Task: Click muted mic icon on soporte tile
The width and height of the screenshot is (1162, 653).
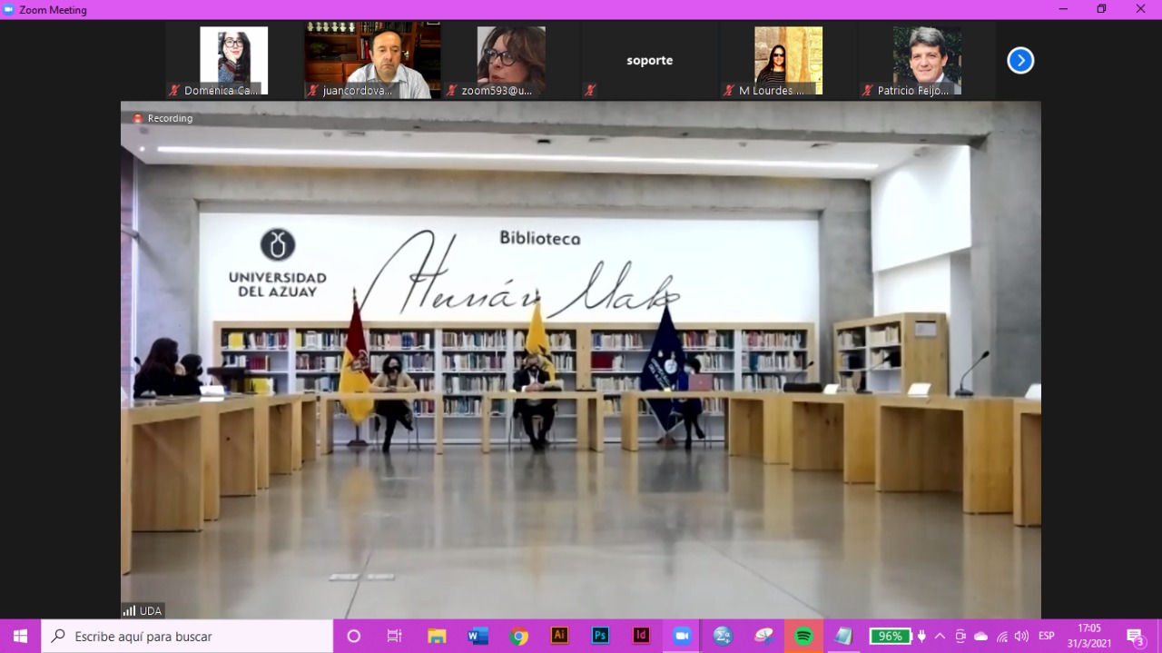Action: (x=590, y=91)
